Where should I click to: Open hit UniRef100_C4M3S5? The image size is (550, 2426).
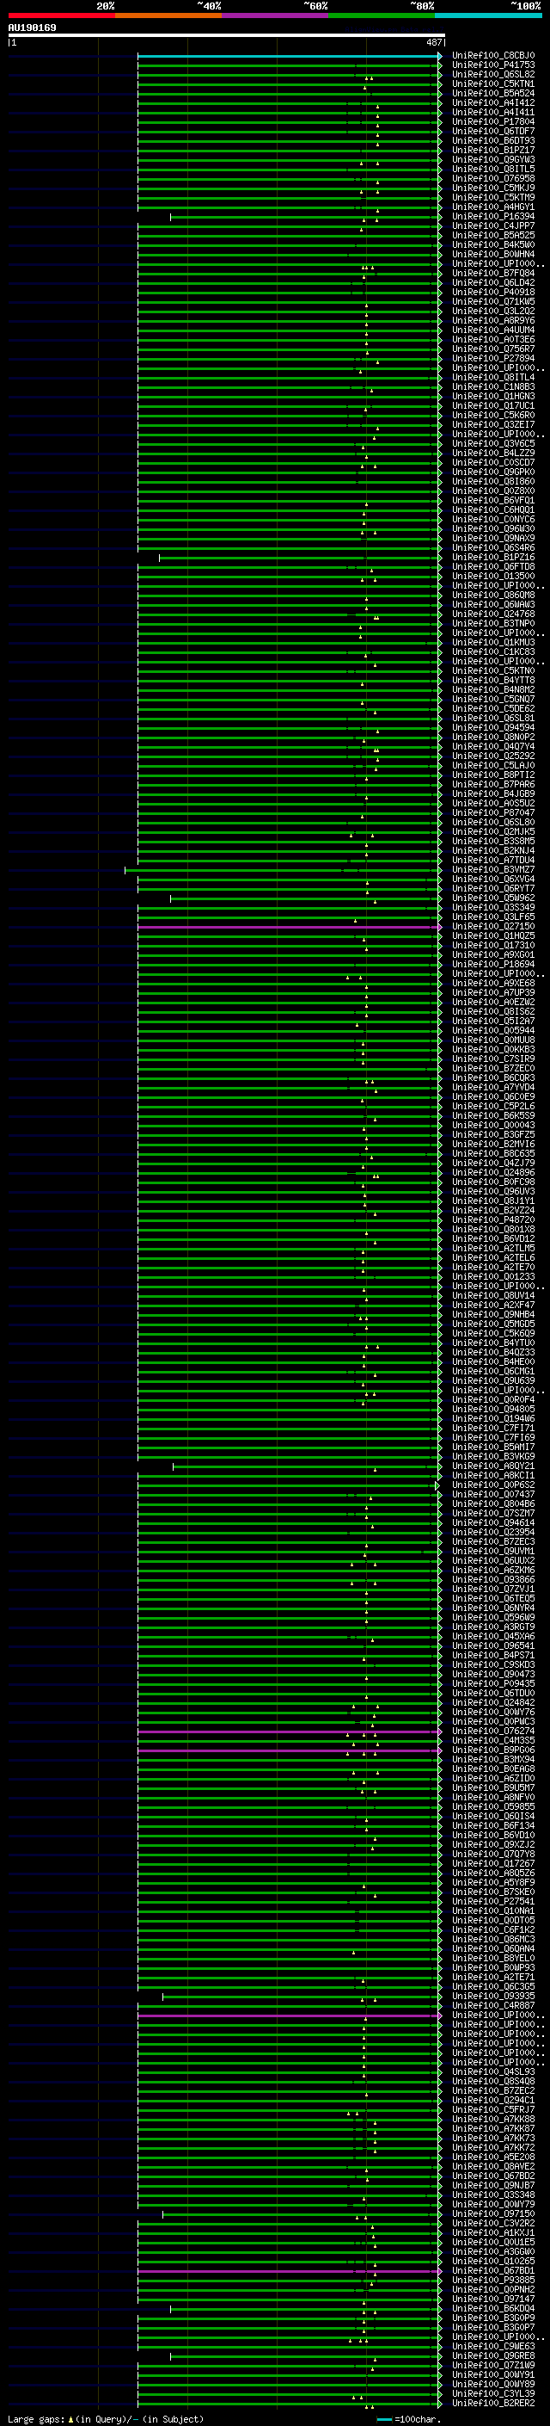click(x=493, y=1741)
